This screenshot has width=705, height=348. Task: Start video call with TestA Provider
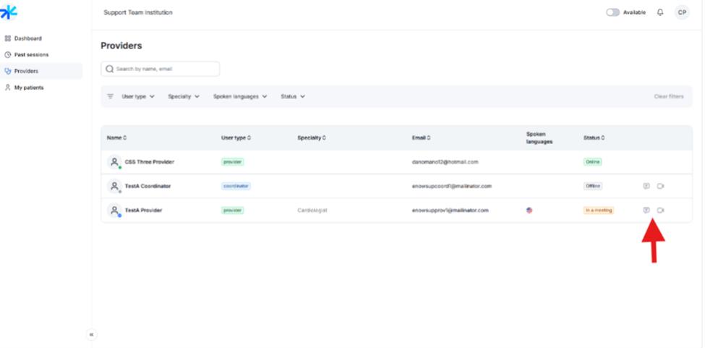[x=660, y=211]
